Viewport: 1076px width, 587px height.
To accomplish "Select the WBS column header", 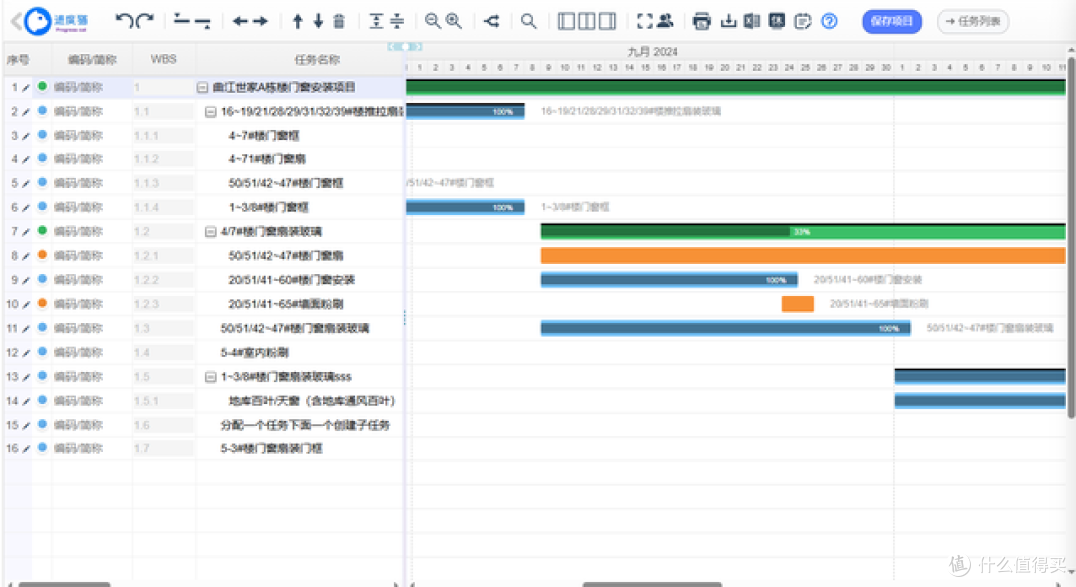I will [x=164, y=60].
